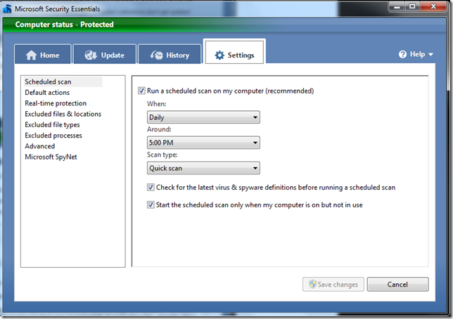Toggle Check for latest definitions checkbox
Screen dimensions: 453x319
pyautogui.click(x=151, y=188)
